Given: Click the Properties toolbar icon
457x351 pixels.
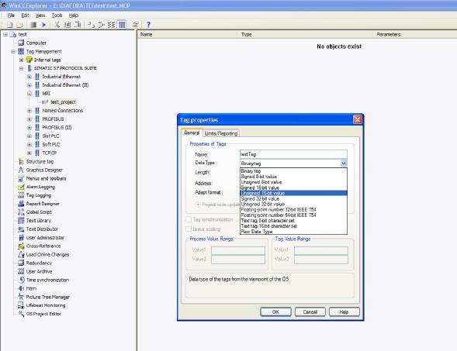Looking at the screenshot, I should tap(135, 25).
